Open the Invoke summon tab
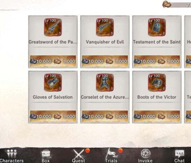 pyautogui.click(x=145, y=156)
